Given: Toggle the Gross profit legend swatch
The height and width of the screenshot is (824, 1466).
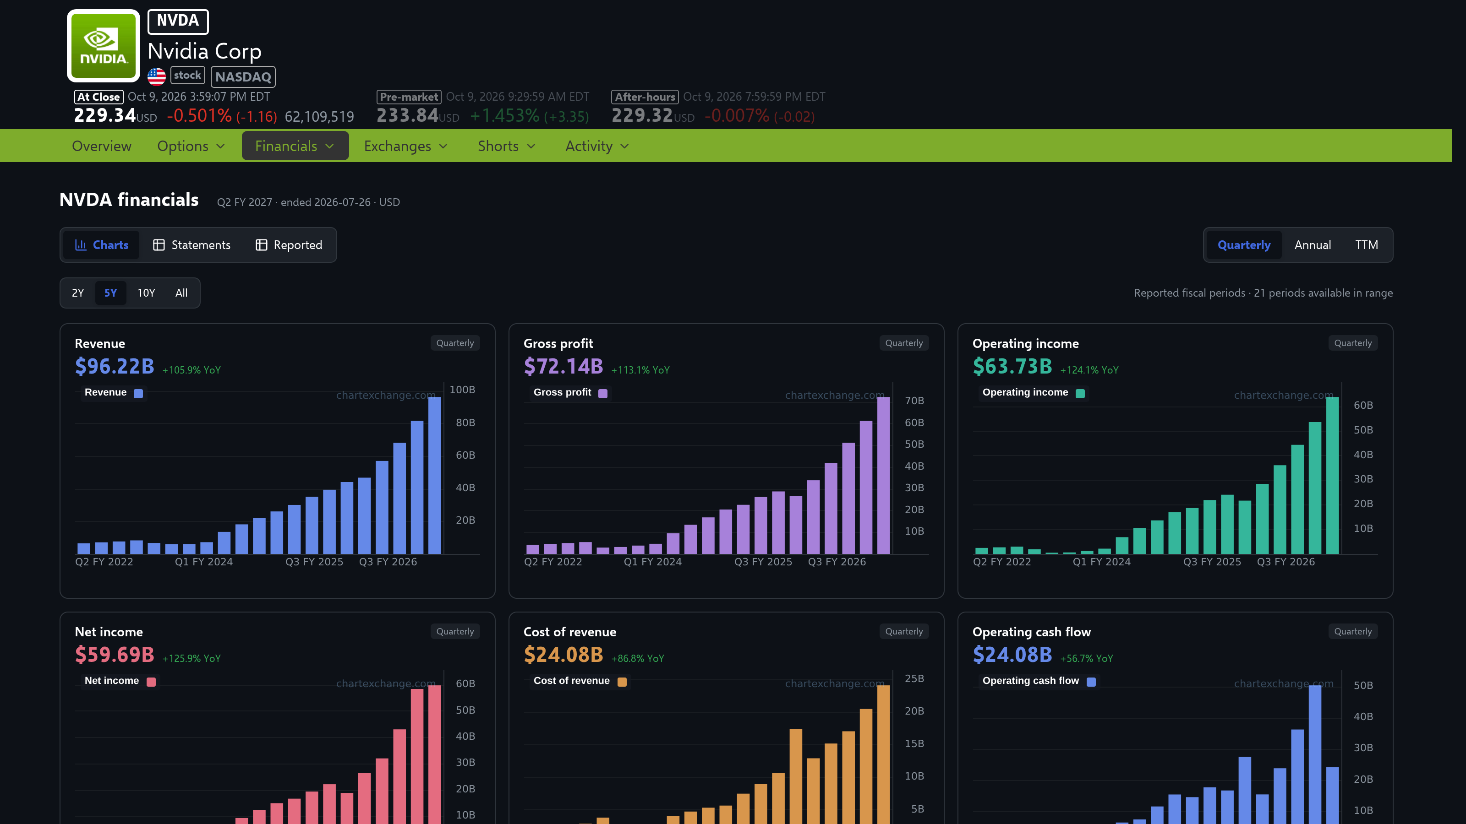Looking at the screenshot, I should (x=603, y=393).
